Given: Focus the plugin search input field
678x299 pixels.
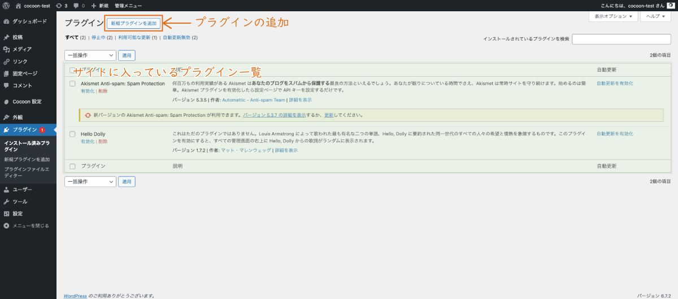Looking at the screenshot, I should pos(621,39).
